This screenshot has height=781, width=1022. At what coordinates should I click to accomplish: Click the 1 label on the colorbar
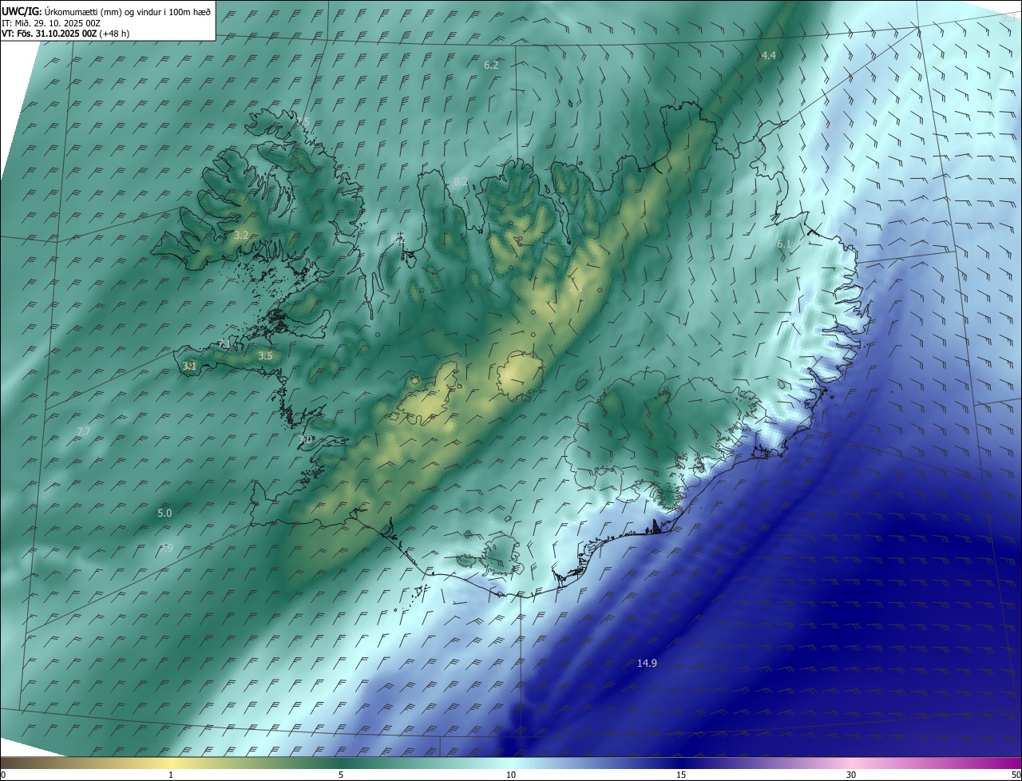[171, 775]
